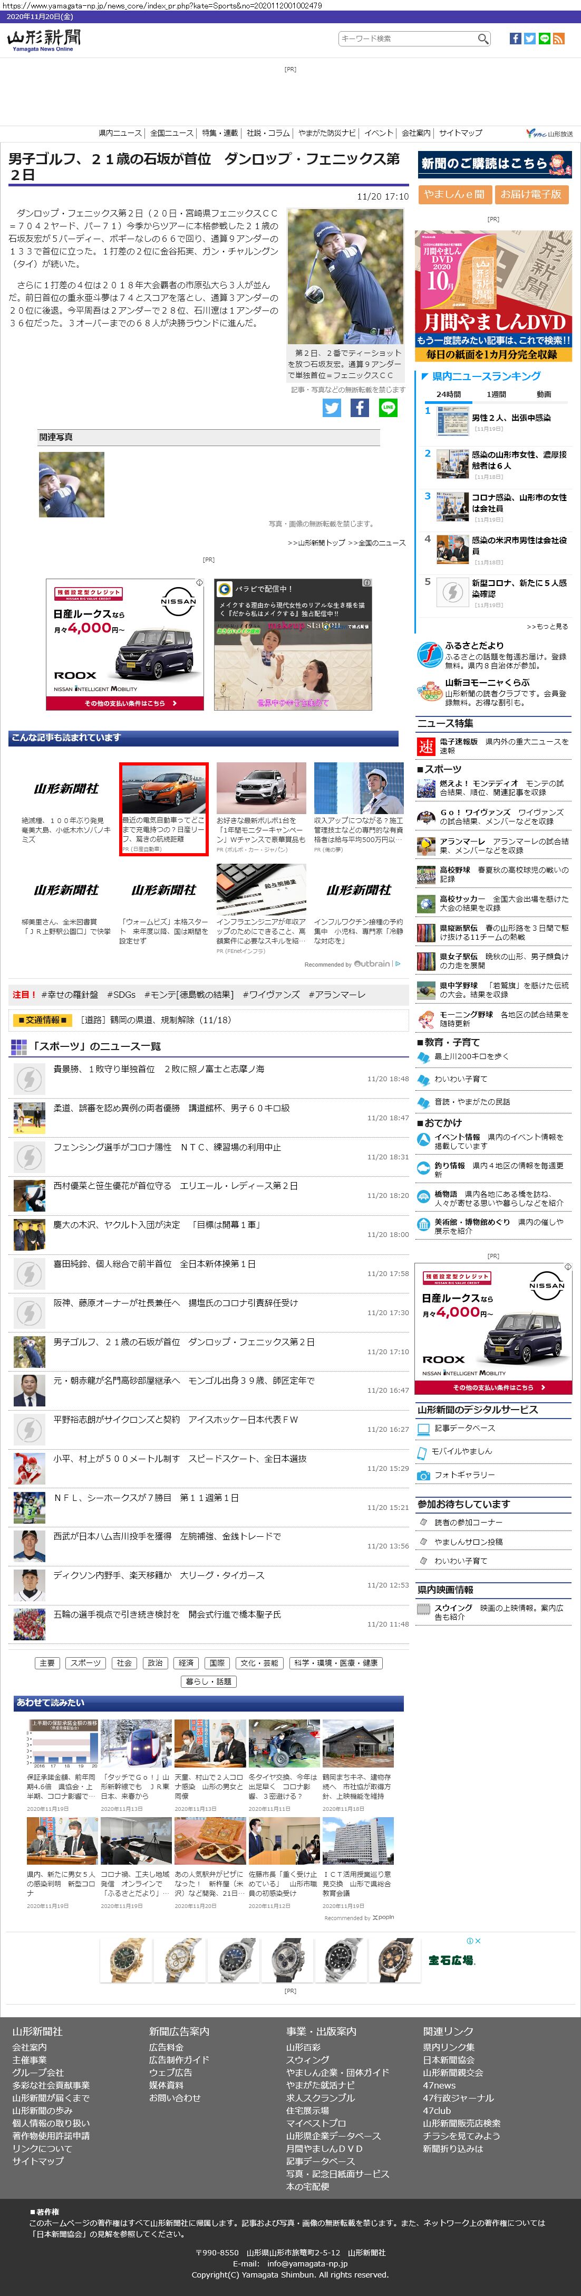Viewport: 581px width, 2296px height.
Task: Click the 文化・芸能 category button
Action: [x=260, y=1663]
